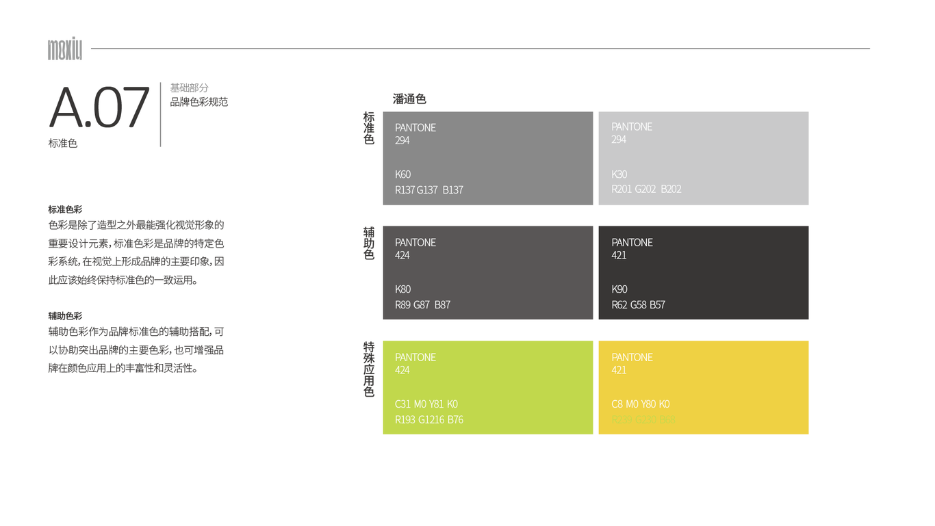The image size is (935, 526).
Task: Click the K60 value text
Action: coord(402,174)
